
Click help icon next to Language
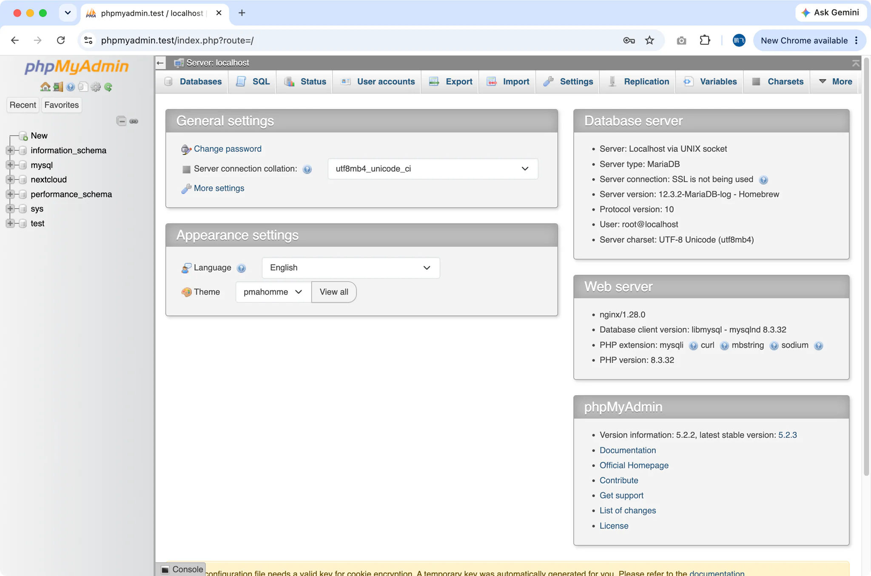(x=241, y=268)
